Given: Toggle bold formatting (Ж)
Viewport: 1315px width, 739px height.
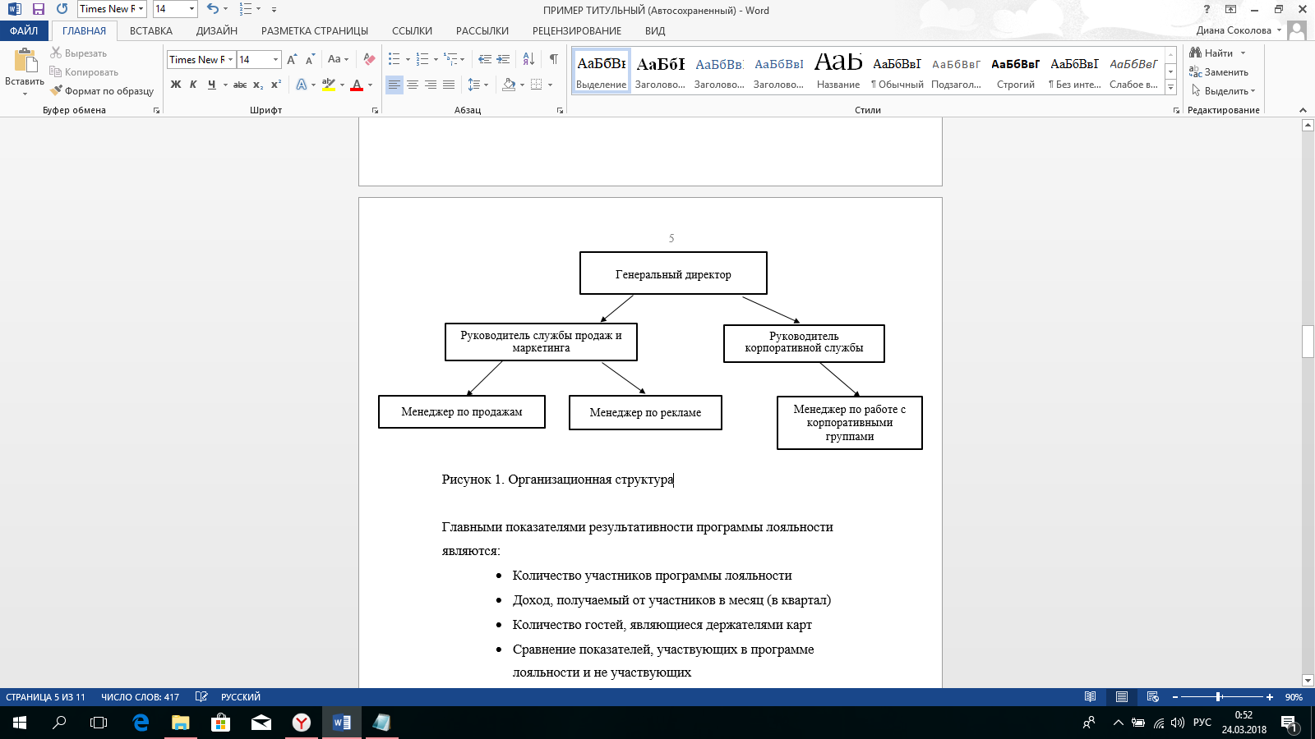Looking at the screenshot, I should 175,85.
